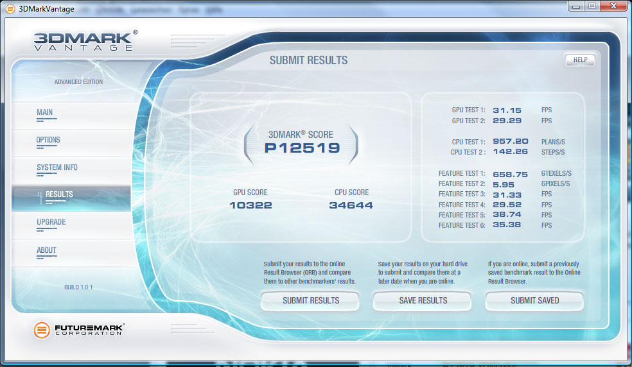The height and width of the screenshot is (367, 632).
Task: Click the PLANS/S unit label
Action: point(553,142)
